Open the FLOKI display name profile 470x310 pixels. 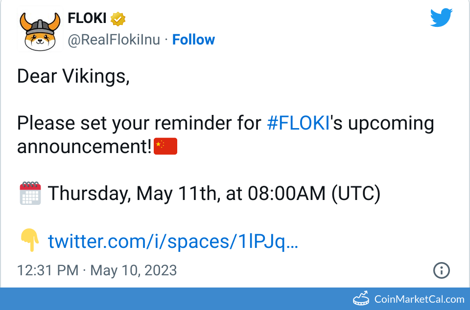tap(87, 19)
